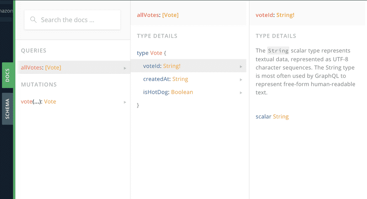Expand the createdAt row arrow

241,79
